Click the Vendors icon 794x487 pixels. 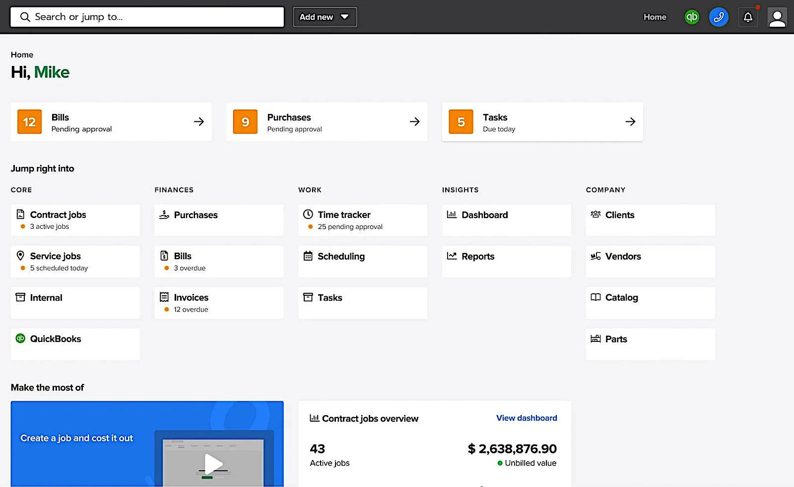pos(595,256)
